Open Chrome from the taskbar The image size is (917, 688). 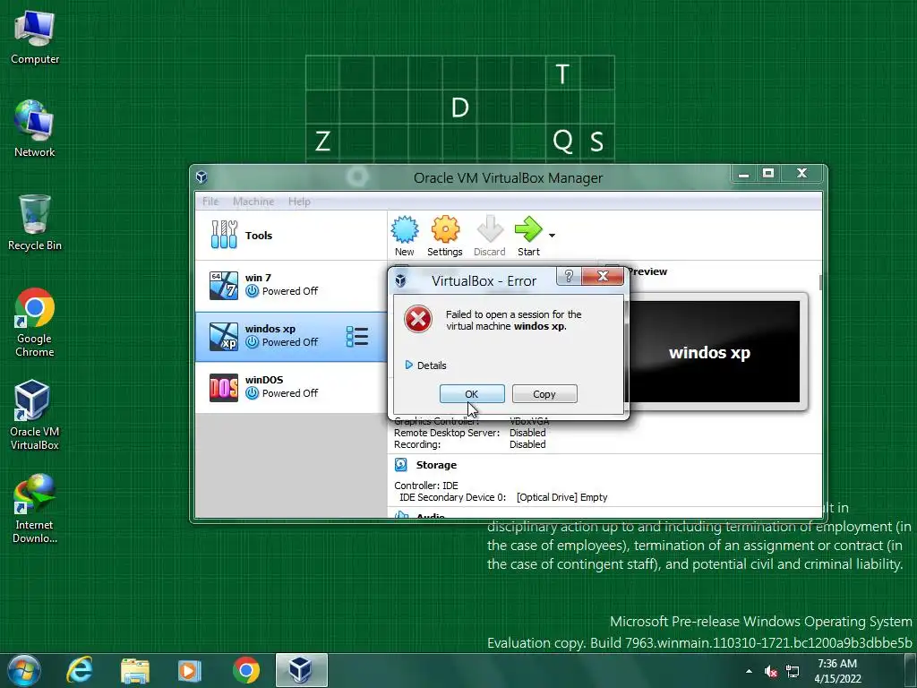pyautogui.click(x=246, y=670)
